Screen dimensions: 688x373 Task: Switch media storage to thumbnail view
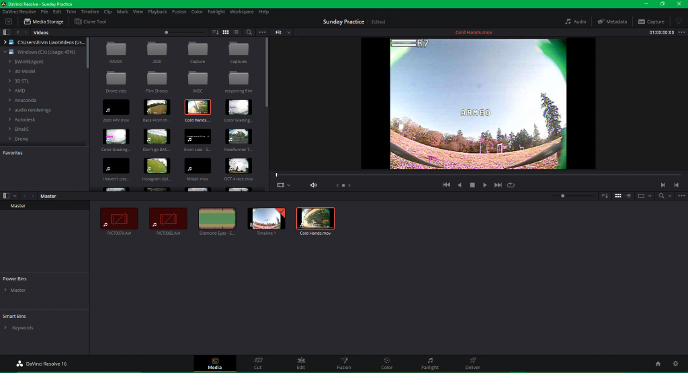[226, 32]
